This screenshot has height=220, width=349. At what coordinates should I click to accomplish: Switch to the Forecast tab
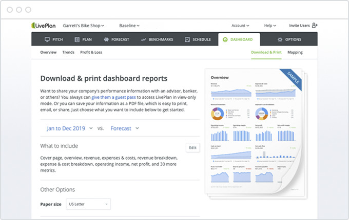116,39
